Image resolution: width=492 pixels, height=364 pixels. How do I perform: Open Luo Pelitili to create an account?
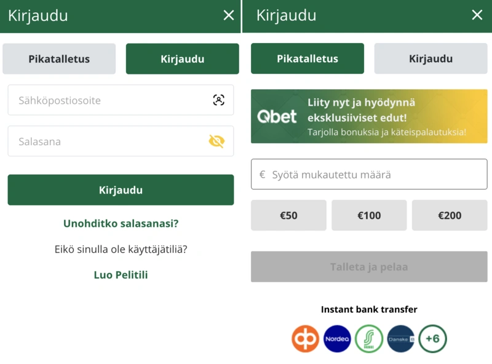click(x=121, y=275)
